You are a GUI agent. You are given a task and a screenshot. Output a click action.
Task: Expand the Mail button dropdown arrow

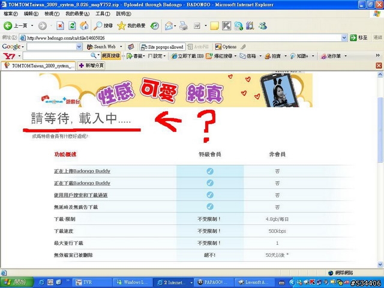click(175, 25)
